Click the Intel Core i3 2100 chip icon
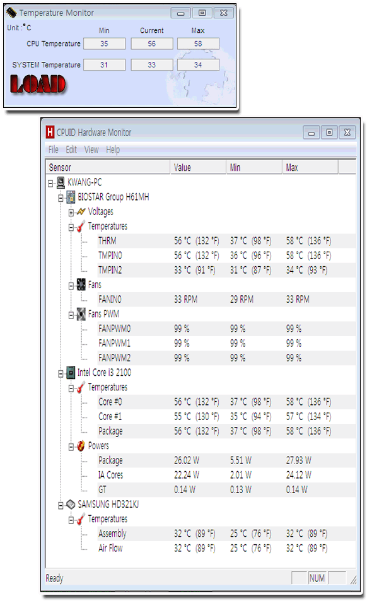367x608 pixels. point(71,373)
